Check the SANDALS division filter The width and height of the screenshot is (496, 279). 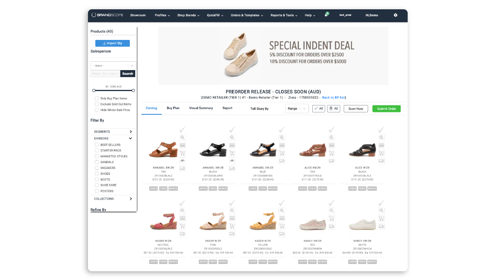point(96,162)
